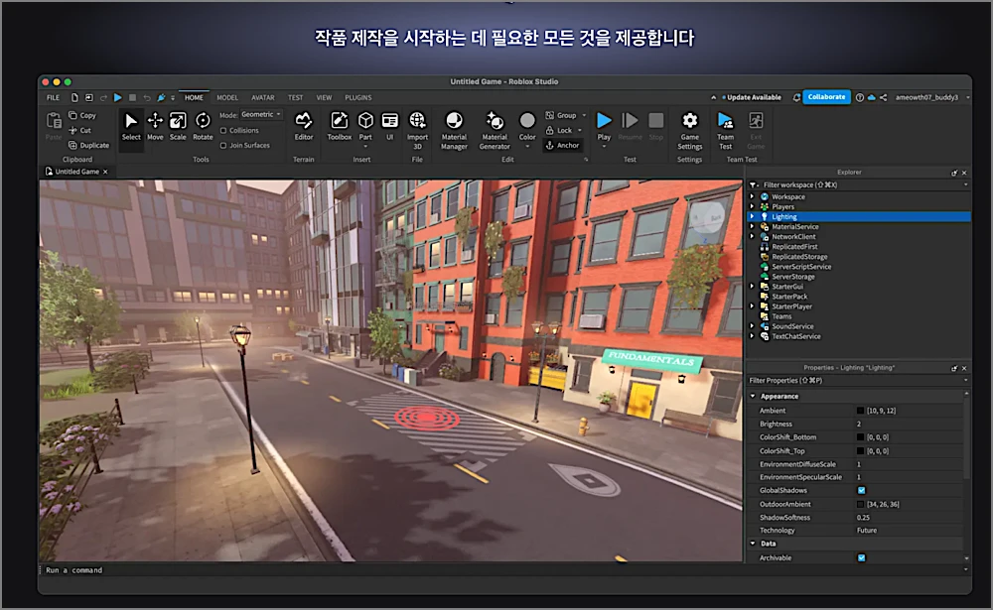Click the Lock tool
This screenshot has height=610, width=993.
click(559, 130)
